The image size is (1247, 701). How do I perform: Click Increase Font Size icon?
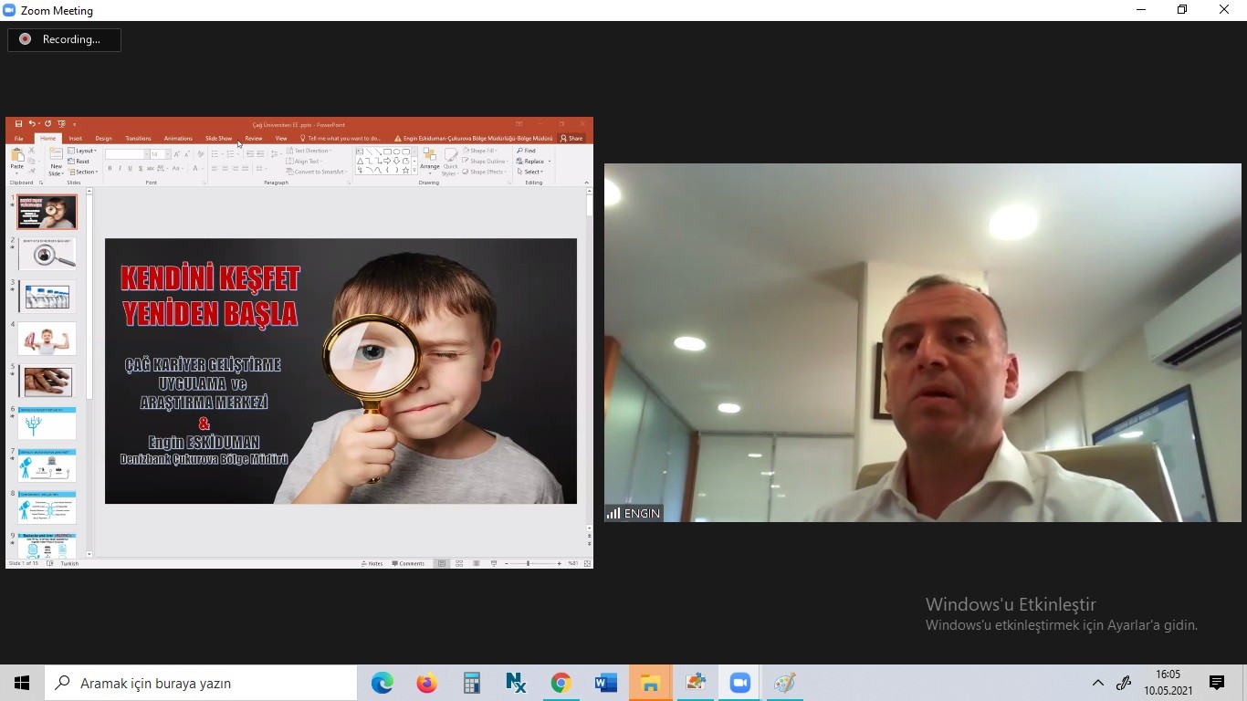pyautogui.click(x=176, y=154)
